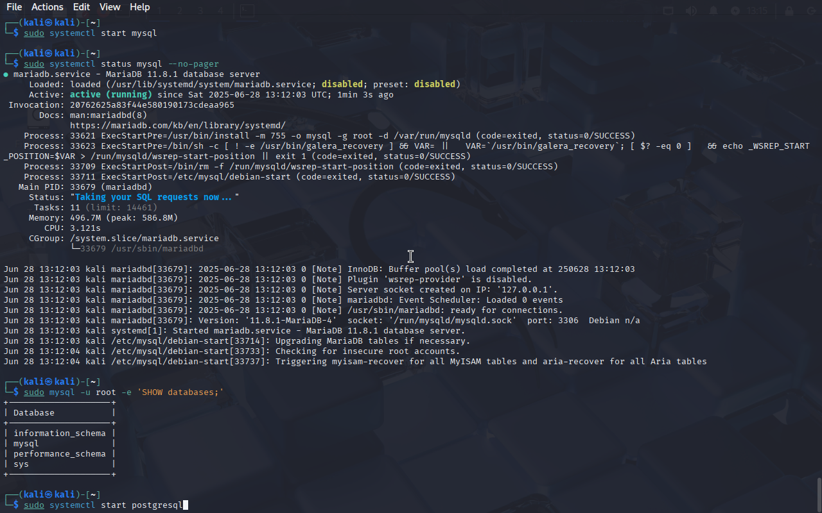Click the mariadb.com systemd documentation URL
Viewport: 822px width, 513px height.
tap(178, 125)
